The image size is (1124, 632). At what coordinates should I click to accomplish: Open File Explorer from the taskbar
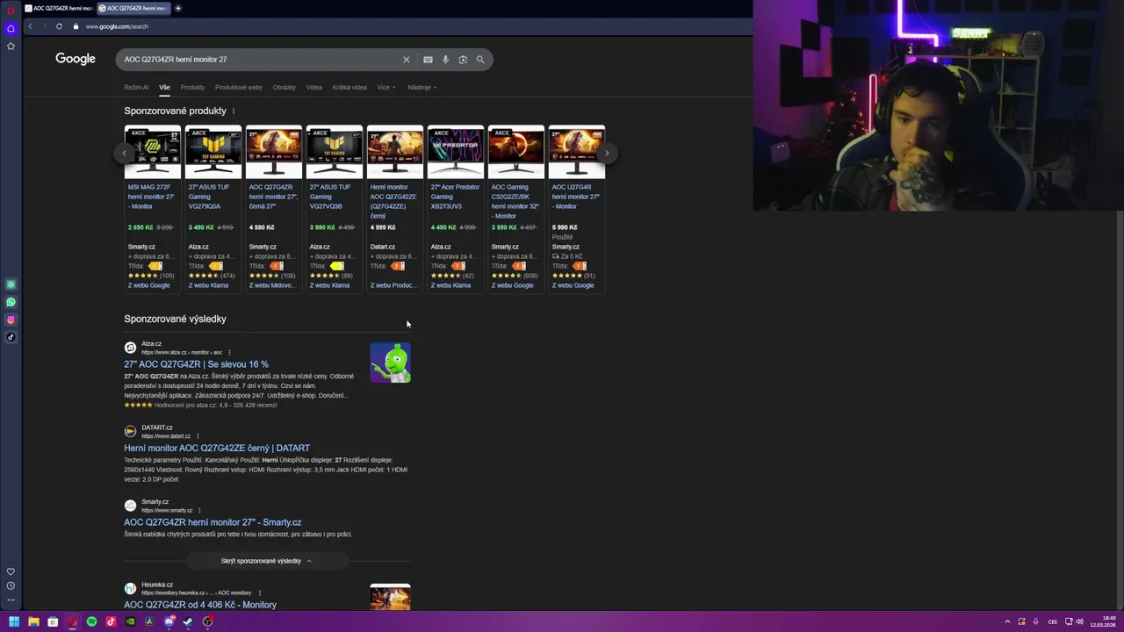tap(33, 621)
